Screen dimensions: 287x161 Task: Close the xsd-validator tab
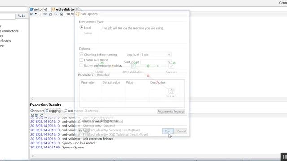pos(77,9)
